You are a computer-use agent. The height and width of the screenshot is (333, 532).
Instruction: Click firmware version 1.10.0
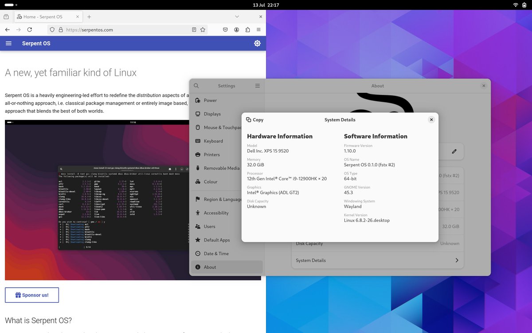point(350,151)
